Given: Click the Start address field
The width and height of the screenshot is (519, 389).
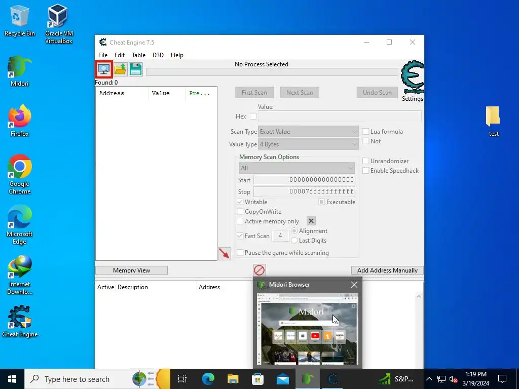Looking at the screenshot, I should pos(304,180).
